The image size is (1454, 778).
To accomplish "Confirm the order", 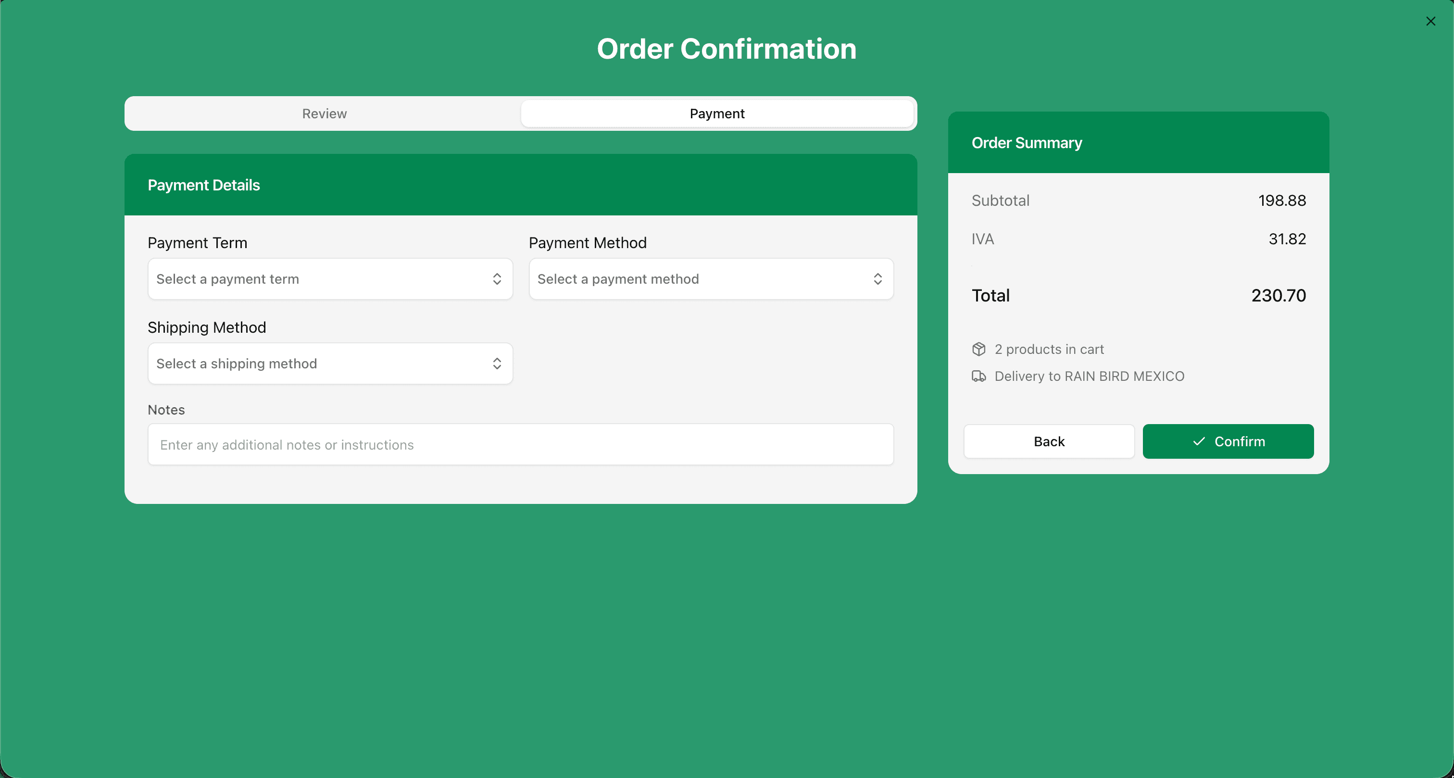I will 1228,441.
